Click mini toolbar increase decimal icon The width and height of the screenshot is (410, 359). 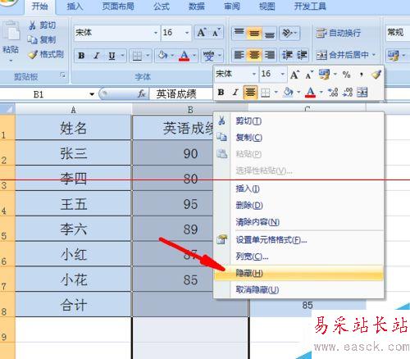(333, 93)
